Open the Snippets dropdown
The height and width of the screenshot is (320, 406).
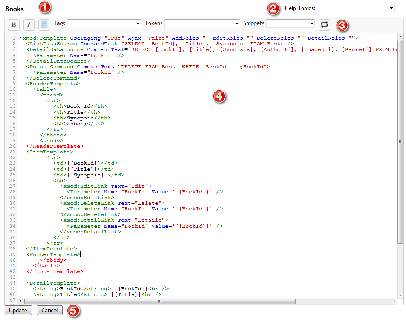point(291,24)
